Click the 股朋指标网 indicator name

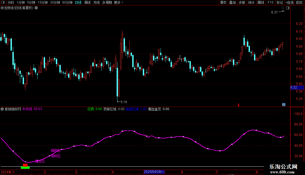(13, 109)
